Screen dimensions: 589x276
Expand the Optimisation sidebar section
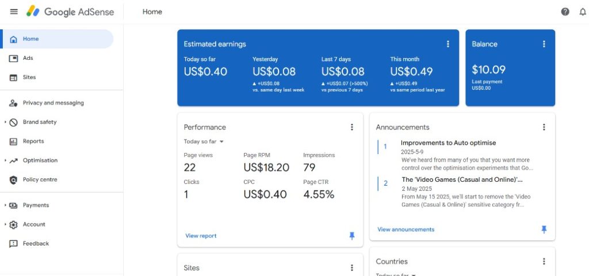tap(5, 160)
